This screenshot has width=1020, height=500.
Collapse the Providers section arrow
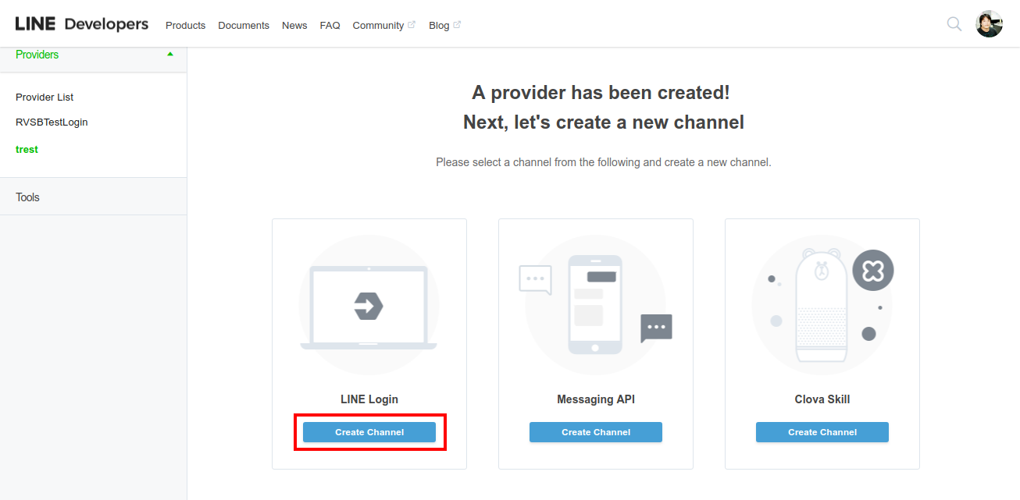(170, 55)
